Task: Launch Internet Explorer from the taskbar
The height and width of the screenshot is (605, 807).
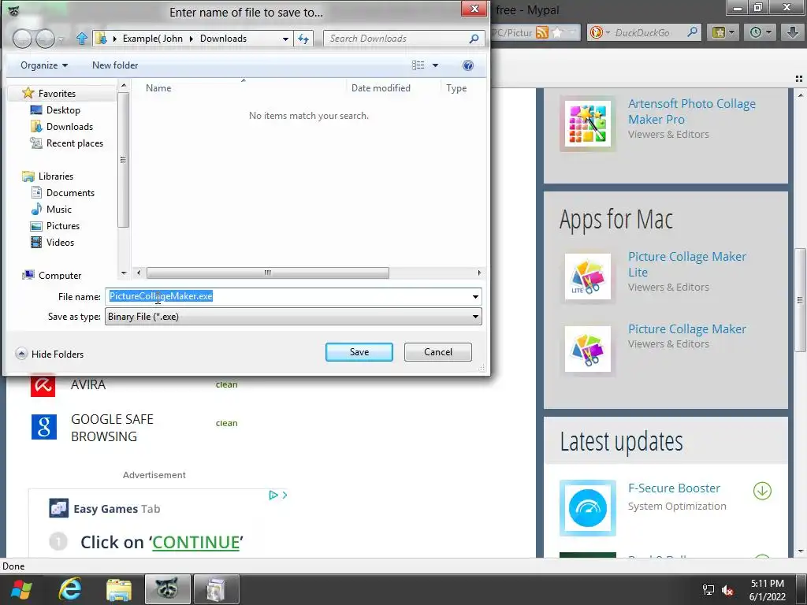Action: point(70,589)
